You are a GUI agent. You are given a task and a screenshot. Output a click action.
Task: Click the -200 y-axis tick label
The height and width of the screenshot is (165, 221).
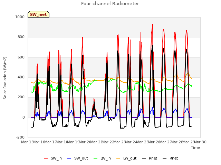click(20, 137)
